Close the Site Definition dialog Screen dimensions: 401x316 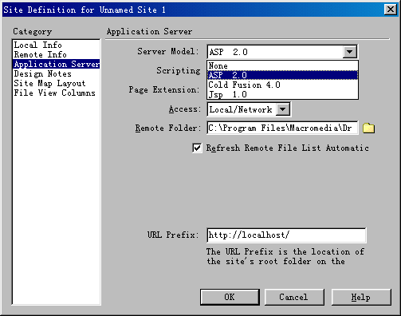point(391,10)
